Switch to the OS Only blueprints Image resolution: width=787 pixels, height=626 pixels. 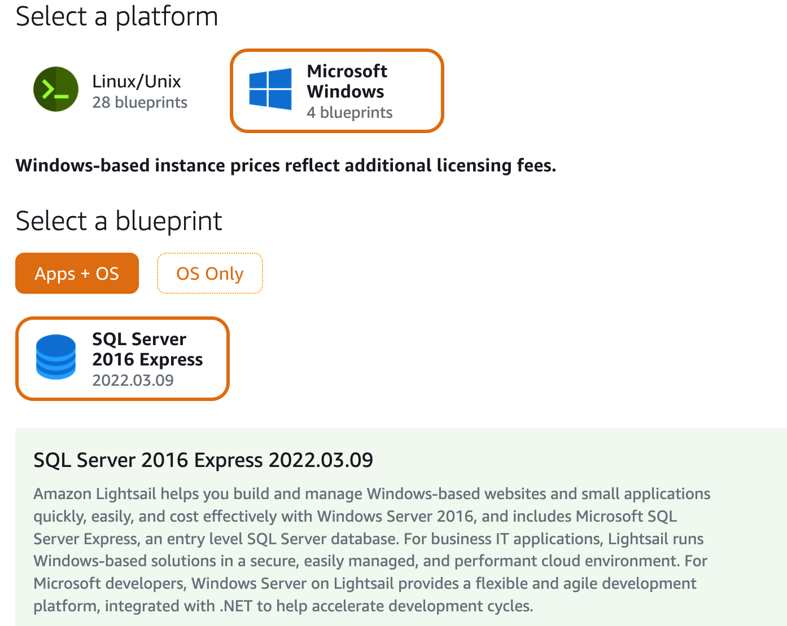(209, 274)
